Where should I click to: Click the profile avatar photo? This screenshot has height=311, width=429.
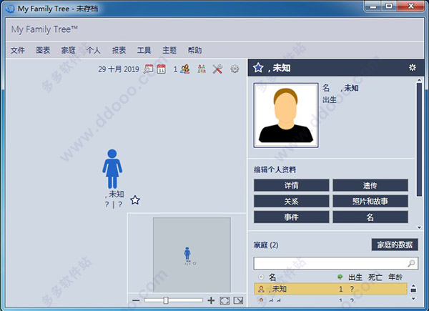click(x=286, y=115)
